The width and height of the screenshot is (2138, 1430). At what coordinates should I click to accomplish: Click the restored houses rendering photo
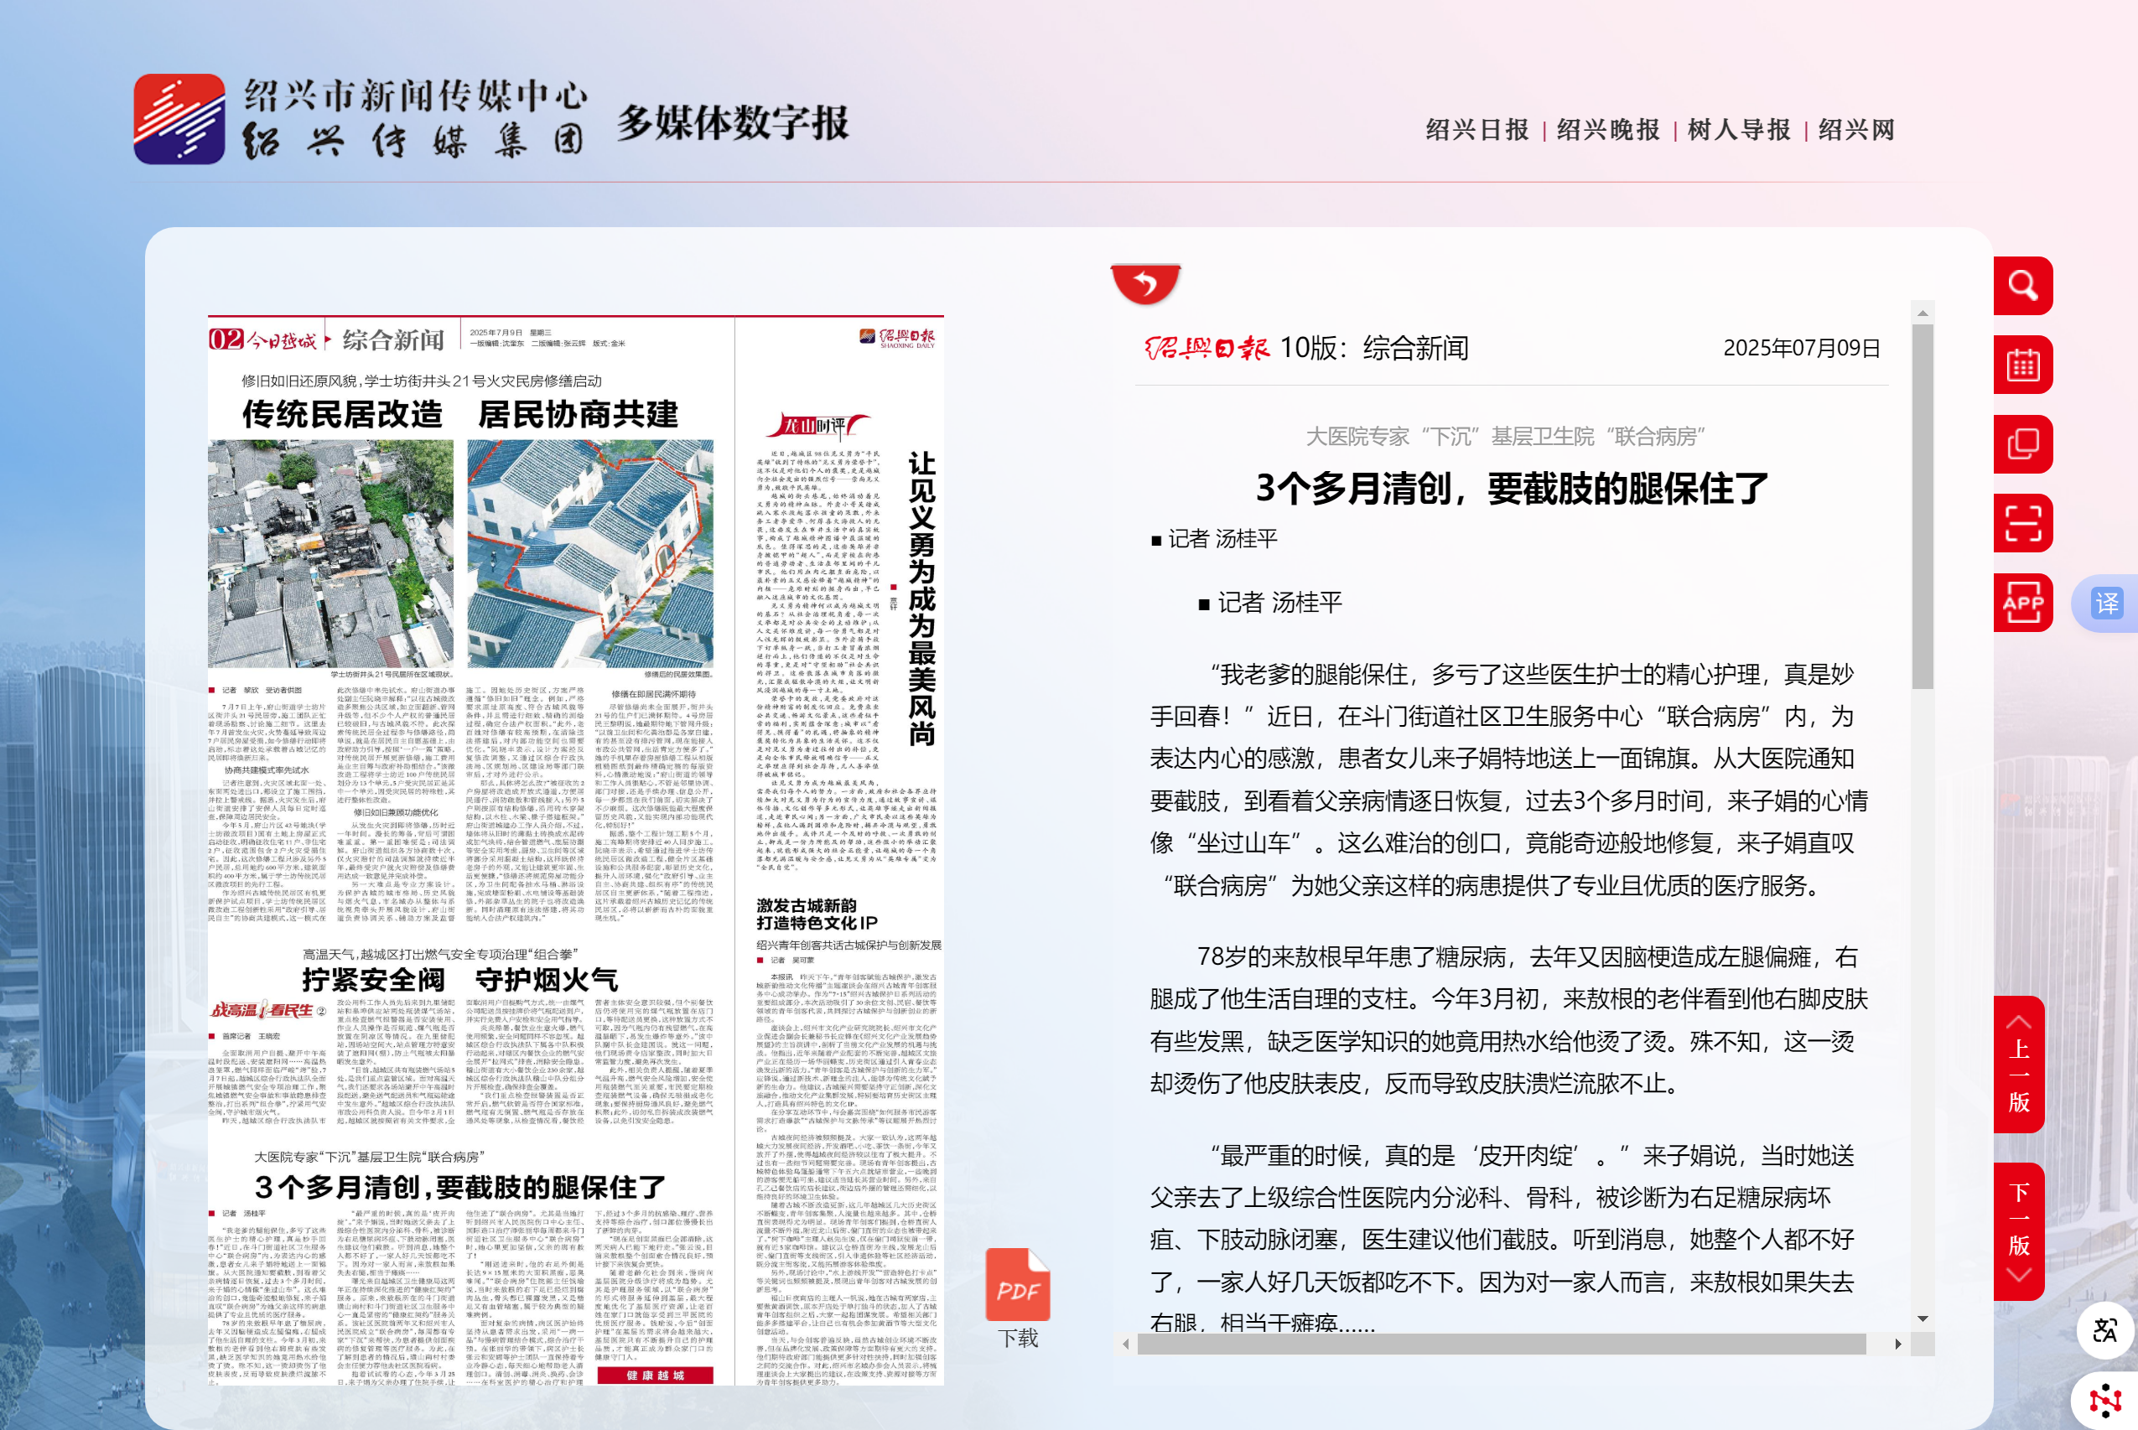(590, 553)
